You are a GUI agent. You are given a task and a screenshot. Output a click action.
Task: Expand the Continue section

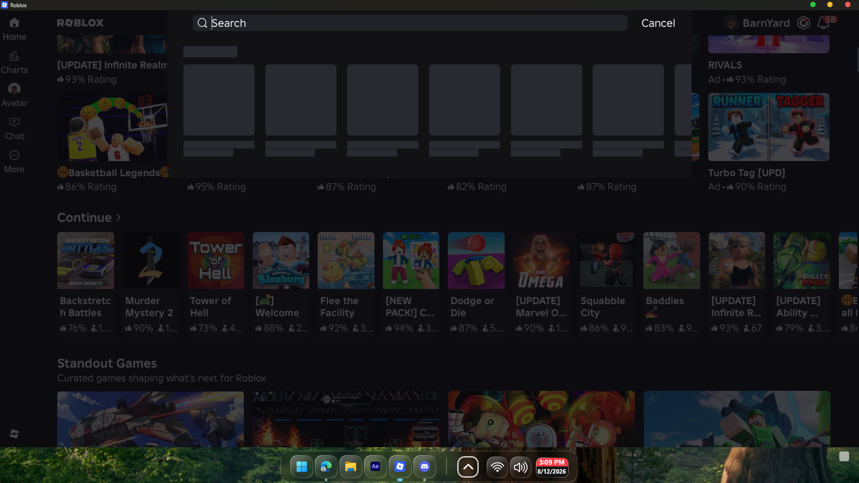tap(89, 217)
